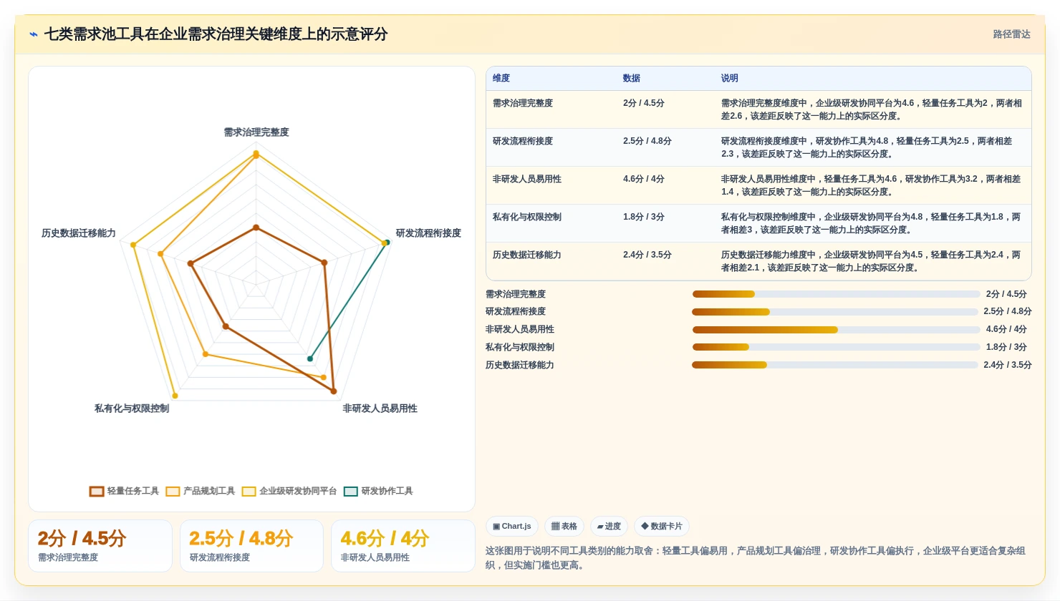This screenshot has width=1060, height=601.
Task: Click the 维度 column header
Action: tap(501, 78)
